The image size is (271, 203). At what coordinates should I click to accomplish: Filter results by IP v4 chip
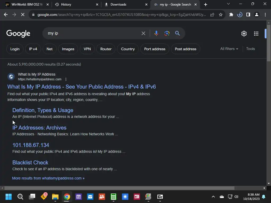pos(33,49)
